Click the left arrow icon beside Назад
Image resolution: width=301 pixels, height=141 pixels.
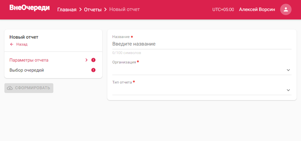(x=12, y=44)
